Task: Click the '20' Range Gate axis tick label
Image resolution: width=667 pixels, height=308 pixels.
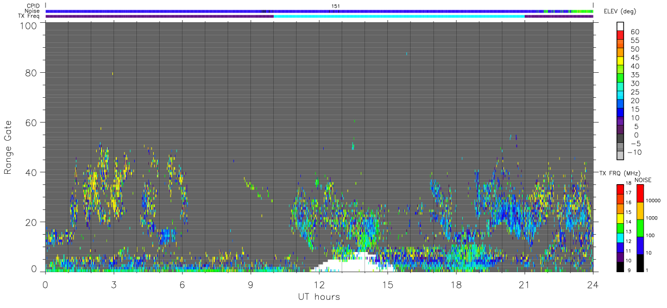Action: click(x=31, y=223)
